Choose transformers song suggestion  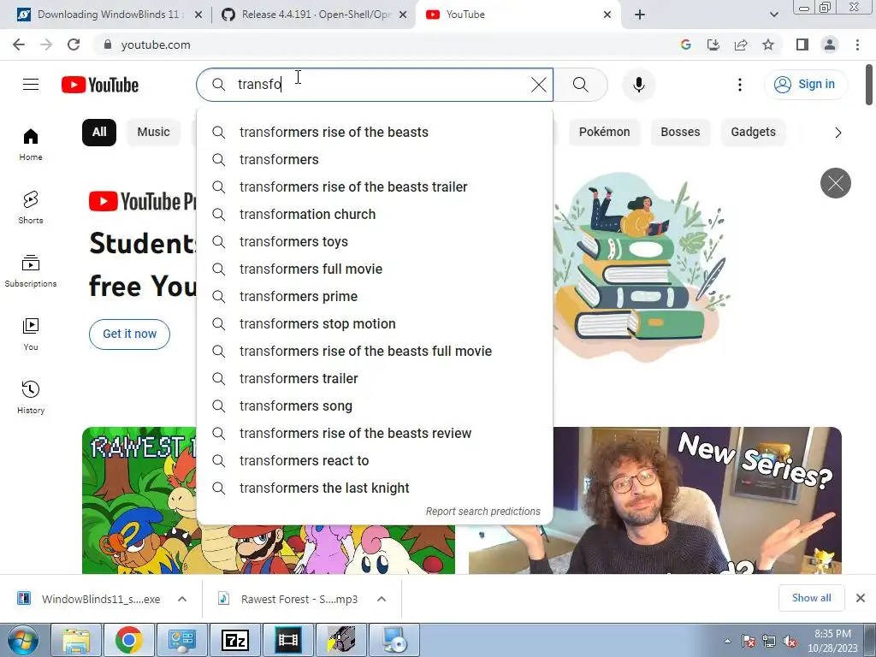pos(375,406)
